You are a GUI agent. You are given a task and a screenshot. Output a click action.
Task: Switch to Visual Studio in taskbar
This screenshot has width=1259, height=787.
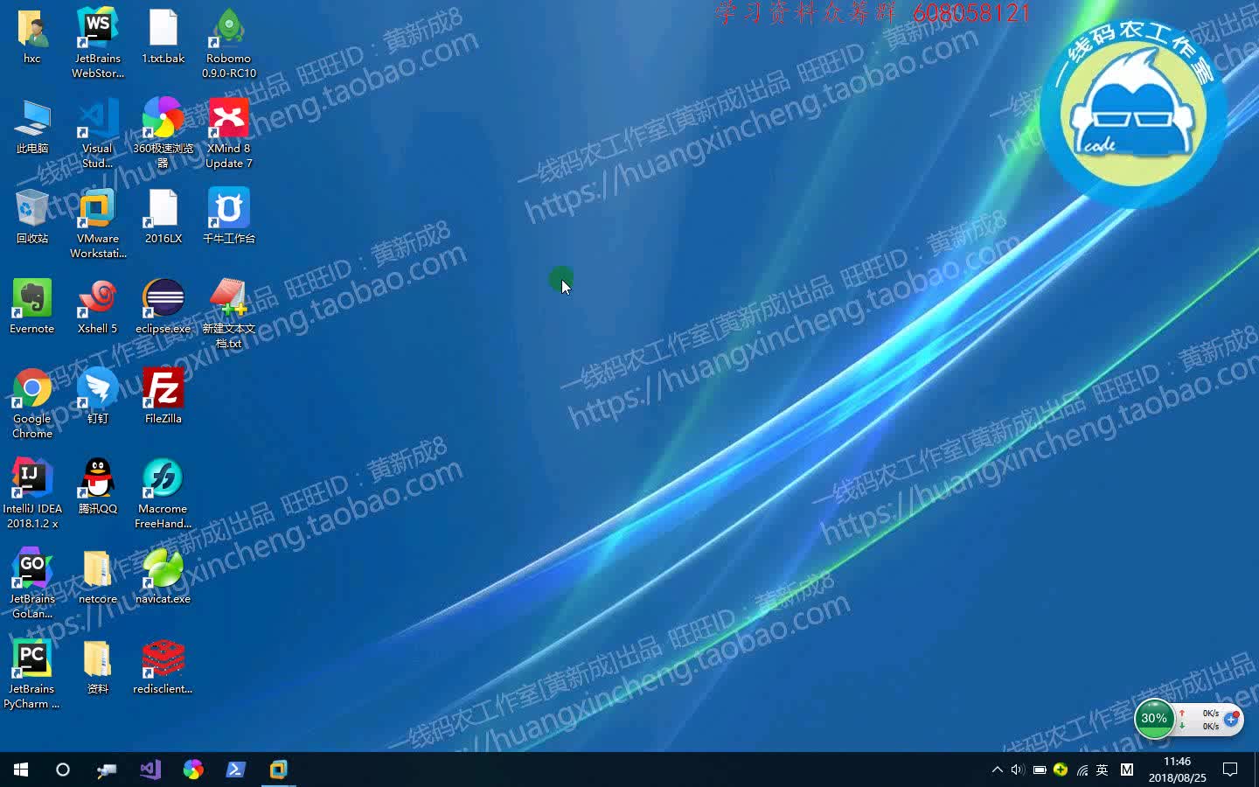[150, 770]
